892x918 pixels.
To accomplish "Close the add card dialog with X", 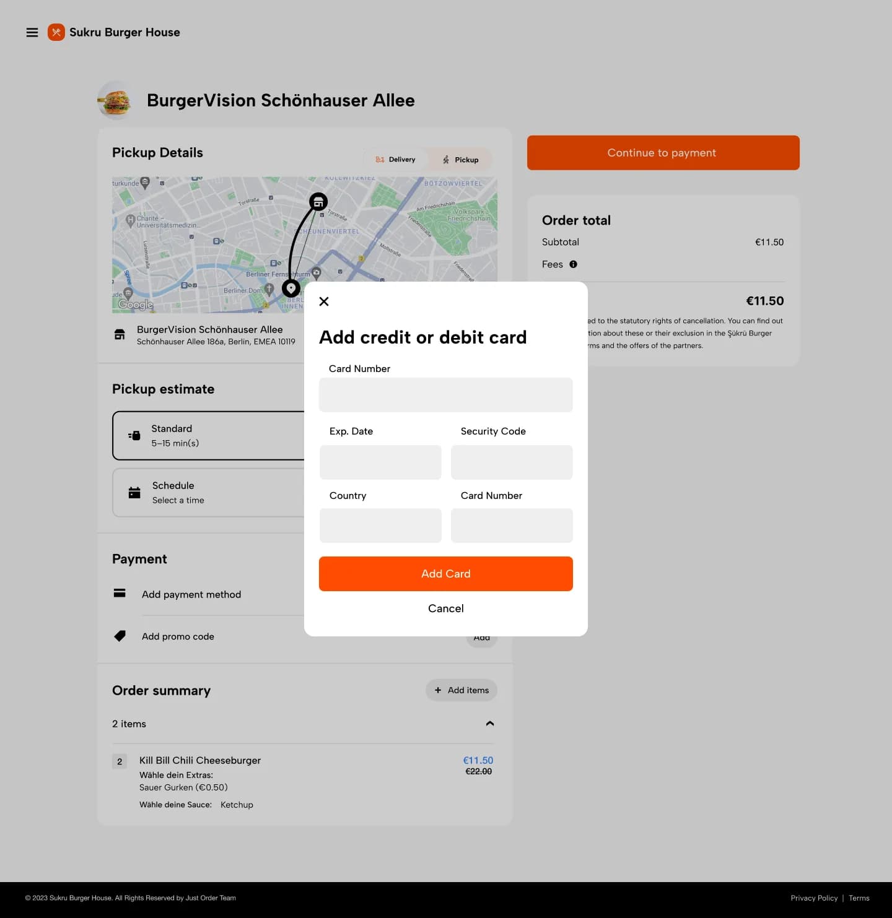I will [x=324, y=301].
